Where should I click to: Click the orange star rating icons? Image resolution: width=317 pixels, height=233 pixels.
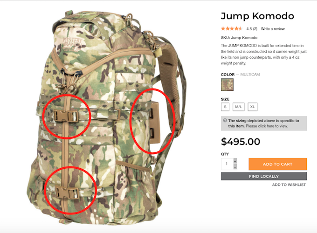[232, 29]
